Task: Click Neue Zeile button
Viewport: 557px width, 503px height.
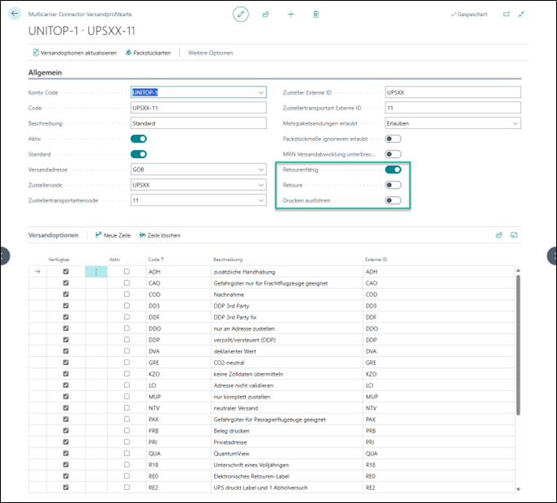Action: (114, 235)
